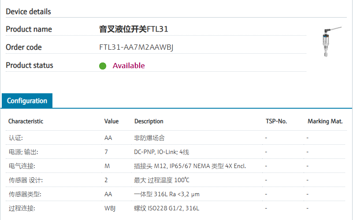Select the 电源; 输出 characteristic row
Screen dimensions: 353x220
[x=23, y=152]
